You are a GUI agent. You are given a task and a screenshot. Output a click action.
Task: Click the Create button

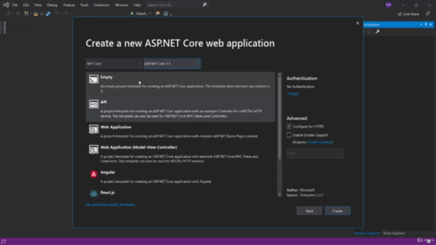click(338, 211)
